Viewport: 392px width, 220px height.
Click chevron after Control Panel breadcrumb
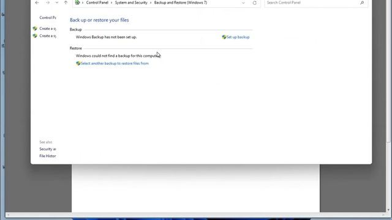coord(111,2)
